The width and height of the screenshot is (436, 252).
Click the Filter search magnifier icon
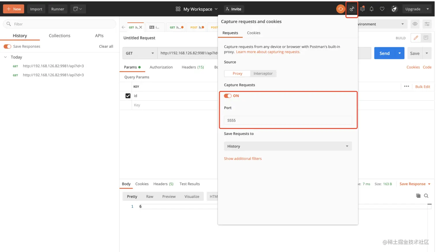pyautogui.click(x=9, y=24)
